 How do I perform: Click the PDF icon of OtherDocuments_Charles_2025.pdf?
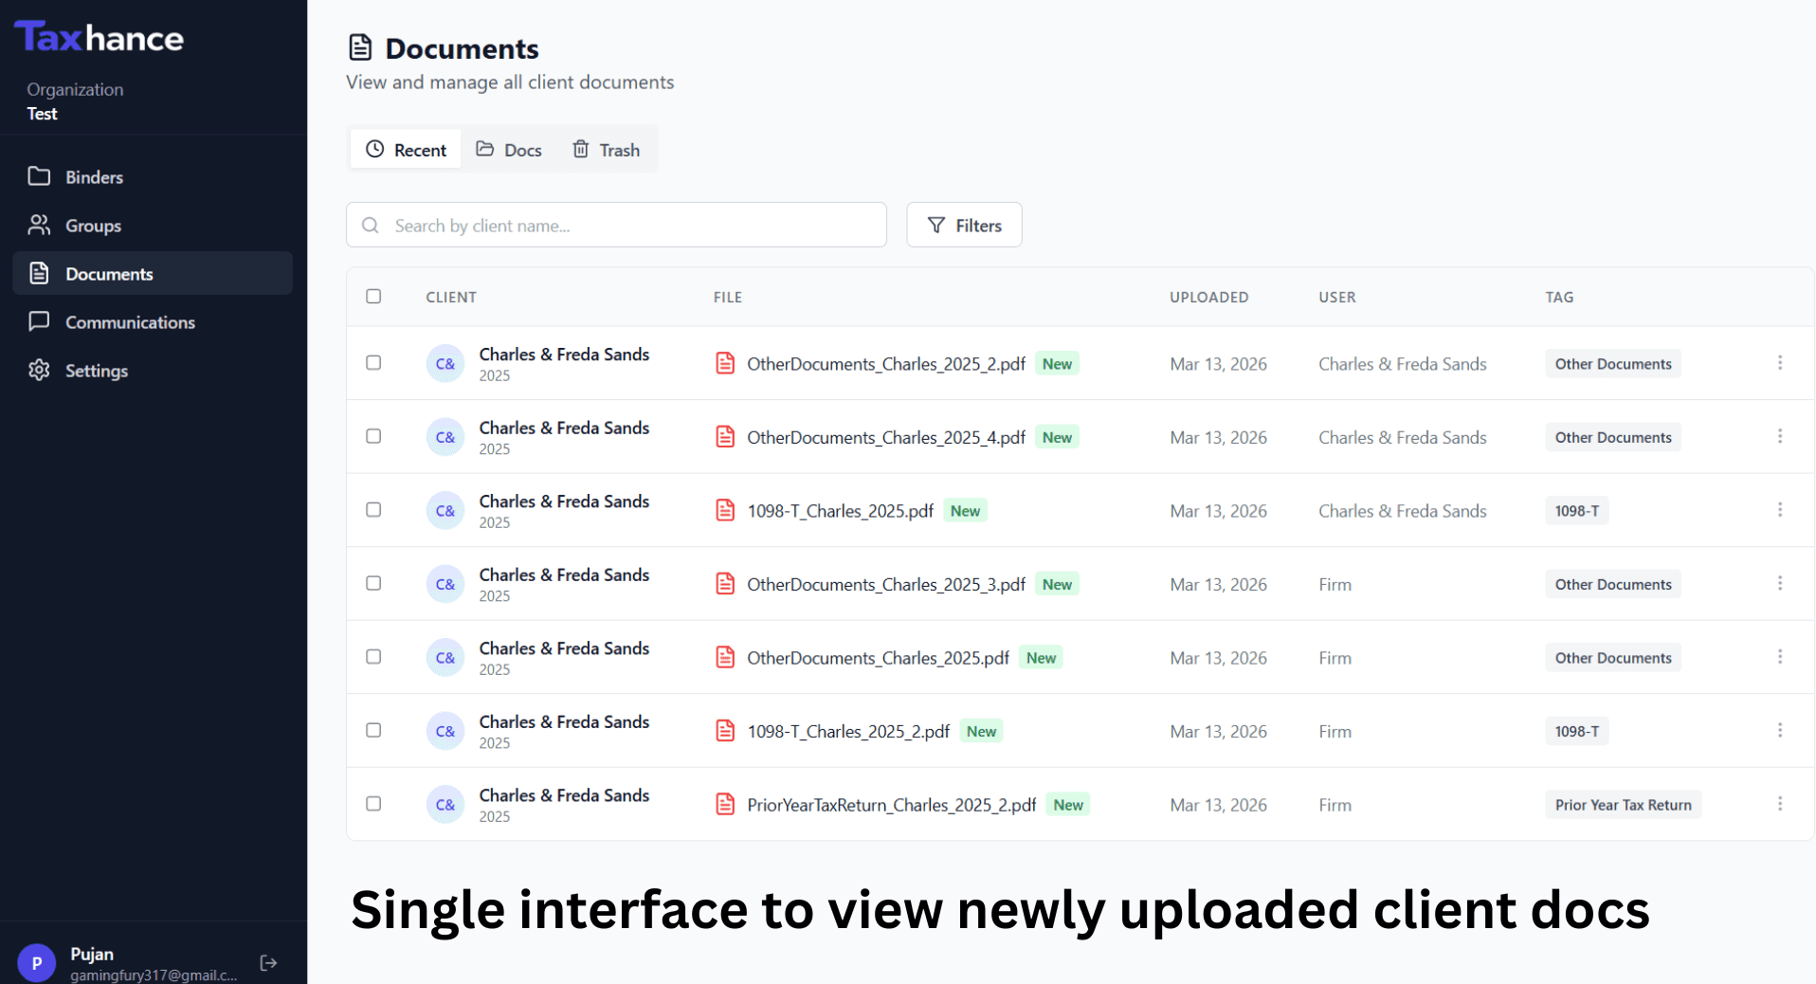(x=725, y=657)
